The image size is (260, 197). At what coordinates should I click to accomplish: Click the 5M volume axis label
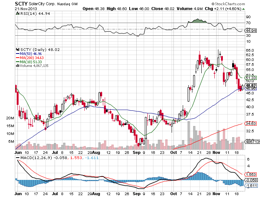click(x=11, y=141)
